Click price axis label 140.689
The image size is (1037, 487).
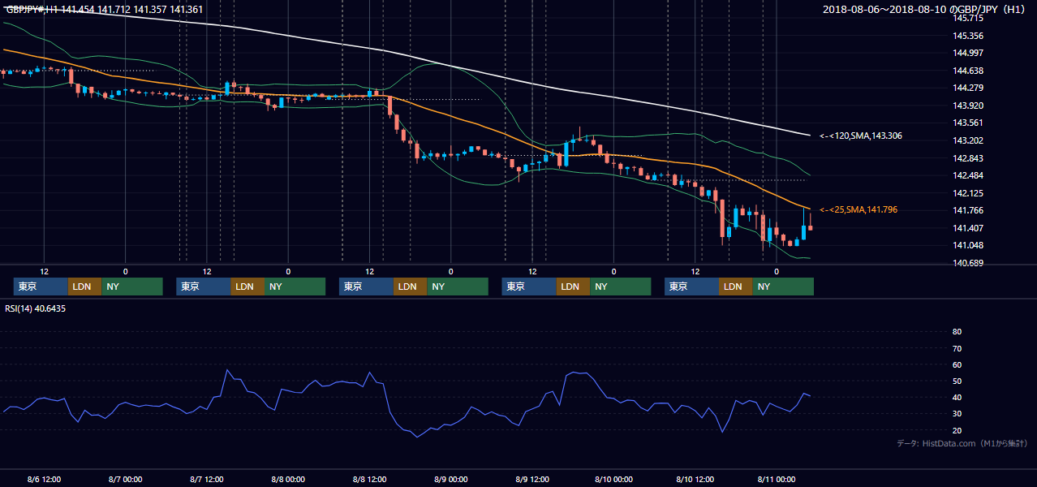click(x=968, y=263)
